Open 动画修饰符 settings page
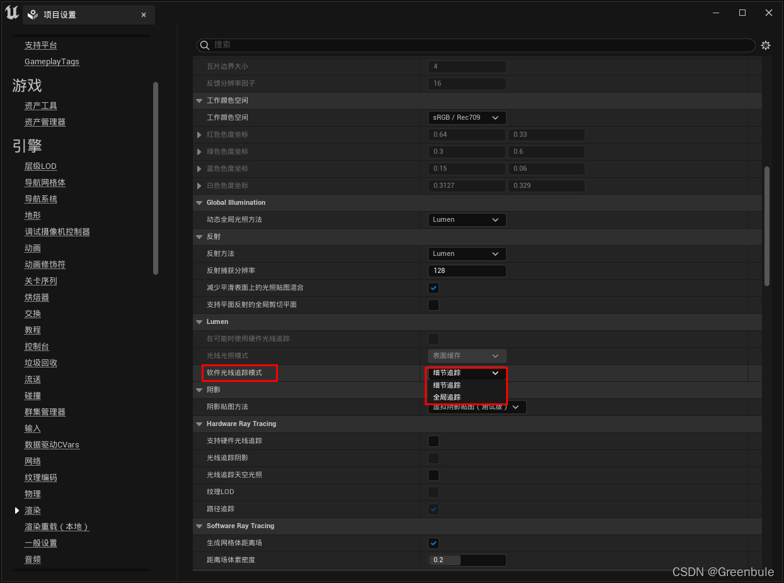The width and height of the screenshot is (784, 583). [45, 265]
